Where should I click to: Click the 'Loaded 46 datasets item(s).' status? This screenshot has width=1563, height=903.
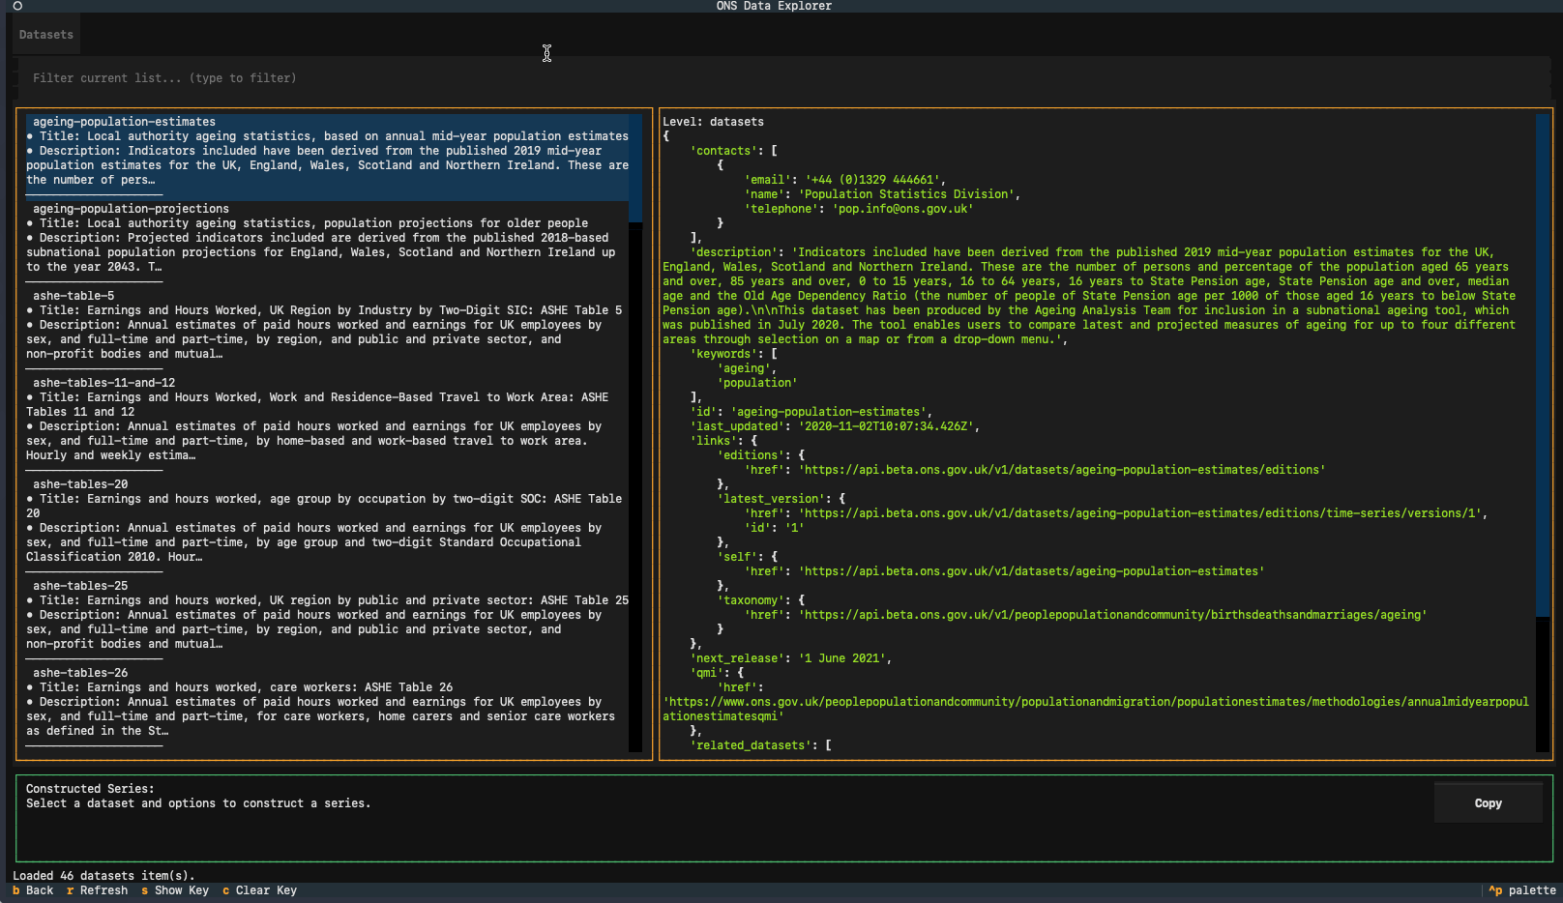pos(103,876)
